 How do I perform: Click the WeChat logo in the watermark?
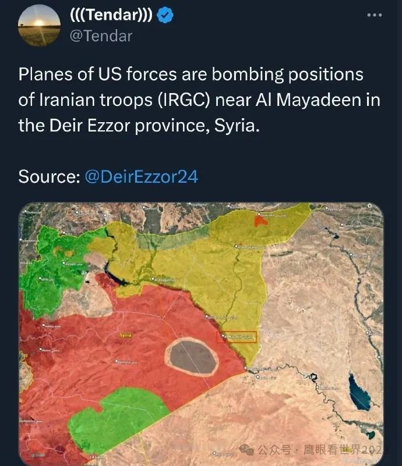pos(246,449)
